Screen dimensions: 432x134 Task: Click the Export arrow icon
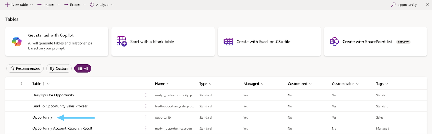click(66, 5)
